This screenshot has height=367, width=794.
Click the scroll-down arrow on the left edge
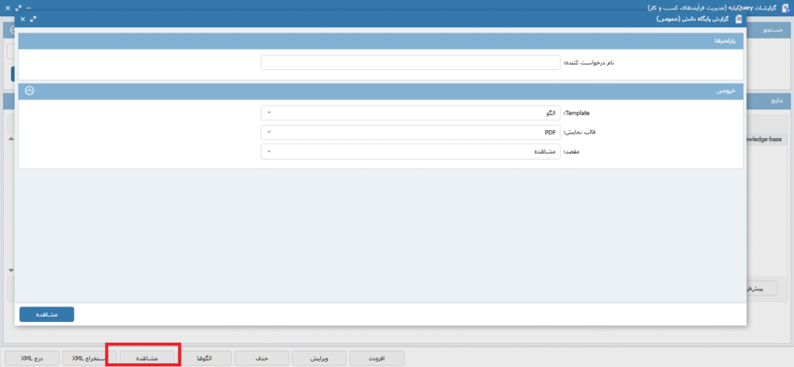11,270
